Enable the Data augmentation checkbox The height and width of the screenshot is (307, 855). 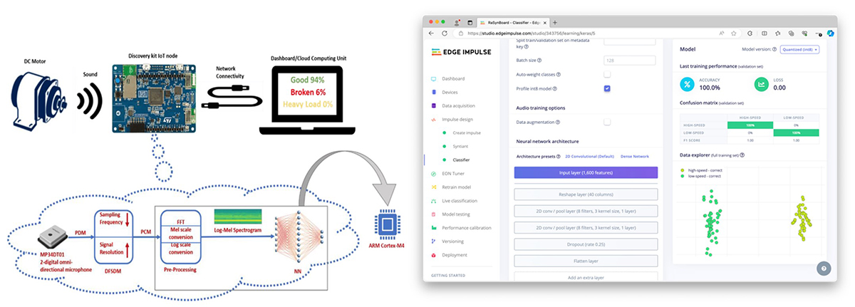point(607,123)
